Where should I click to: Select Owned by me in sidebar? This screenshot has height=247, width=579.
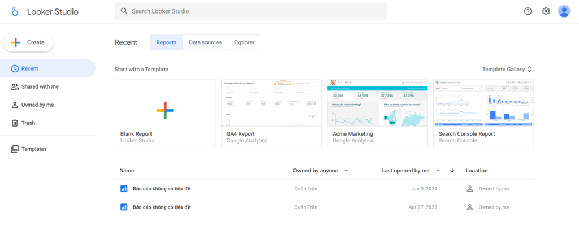pos(37,105)
